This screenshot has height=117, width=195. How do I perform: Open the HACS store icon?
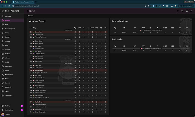[x=3, y=62]
